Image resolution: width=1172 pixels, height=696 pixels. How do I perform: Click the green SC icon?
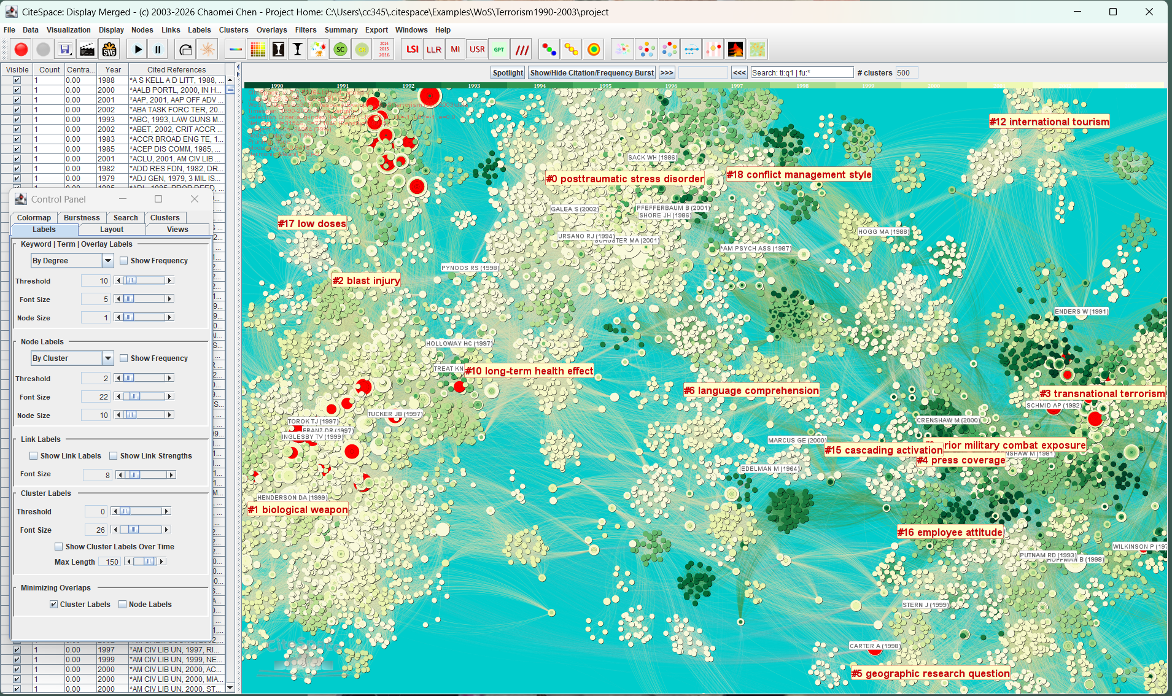click(340, 50)
